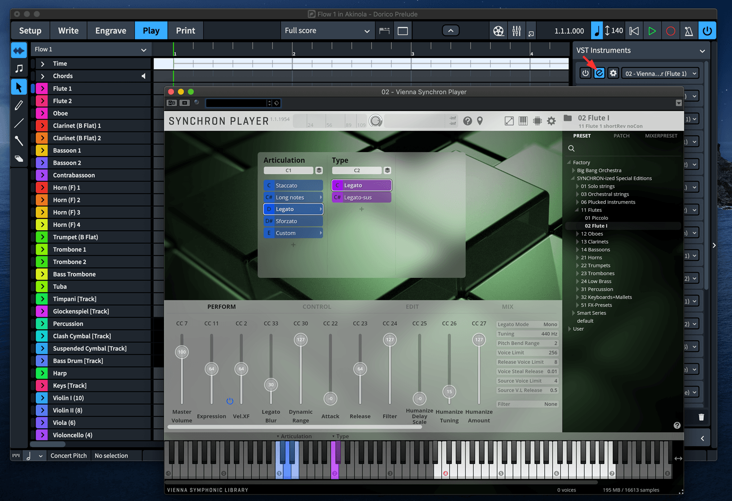The width and height of the screenshot is (732, 501).
Task: Expand the Chords track
Action: click(43, 76)
